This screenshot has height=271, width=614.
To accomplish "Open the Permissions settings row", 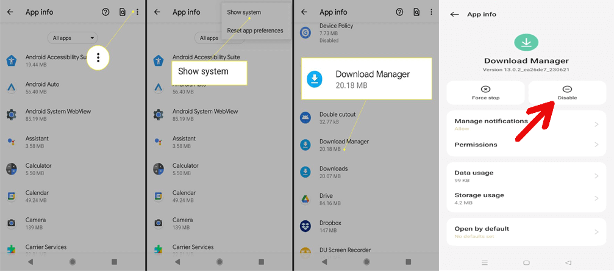I will (x=526, y=145).
